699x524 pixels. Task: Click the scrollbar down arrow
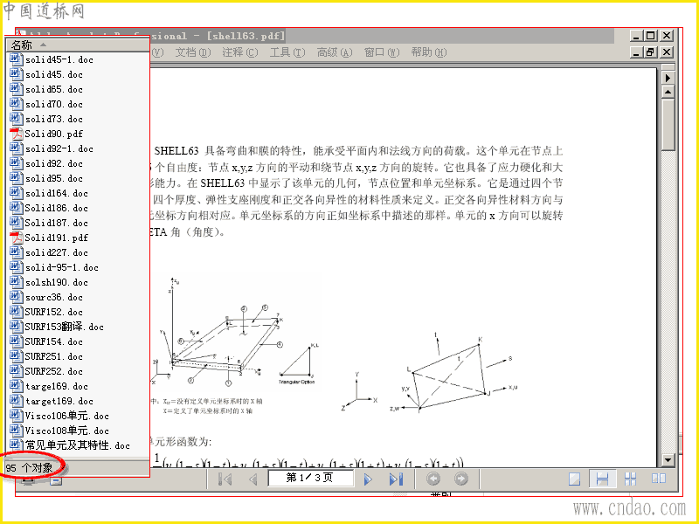(x=668, y=460)
